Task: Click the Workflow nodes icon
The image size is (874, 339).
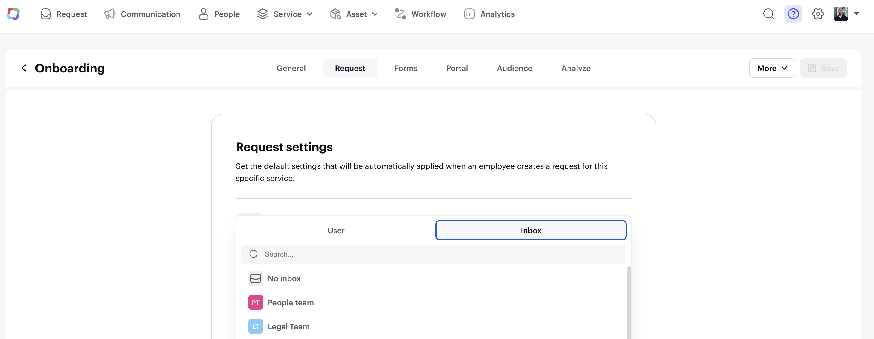Action: (x=400, y=14)
